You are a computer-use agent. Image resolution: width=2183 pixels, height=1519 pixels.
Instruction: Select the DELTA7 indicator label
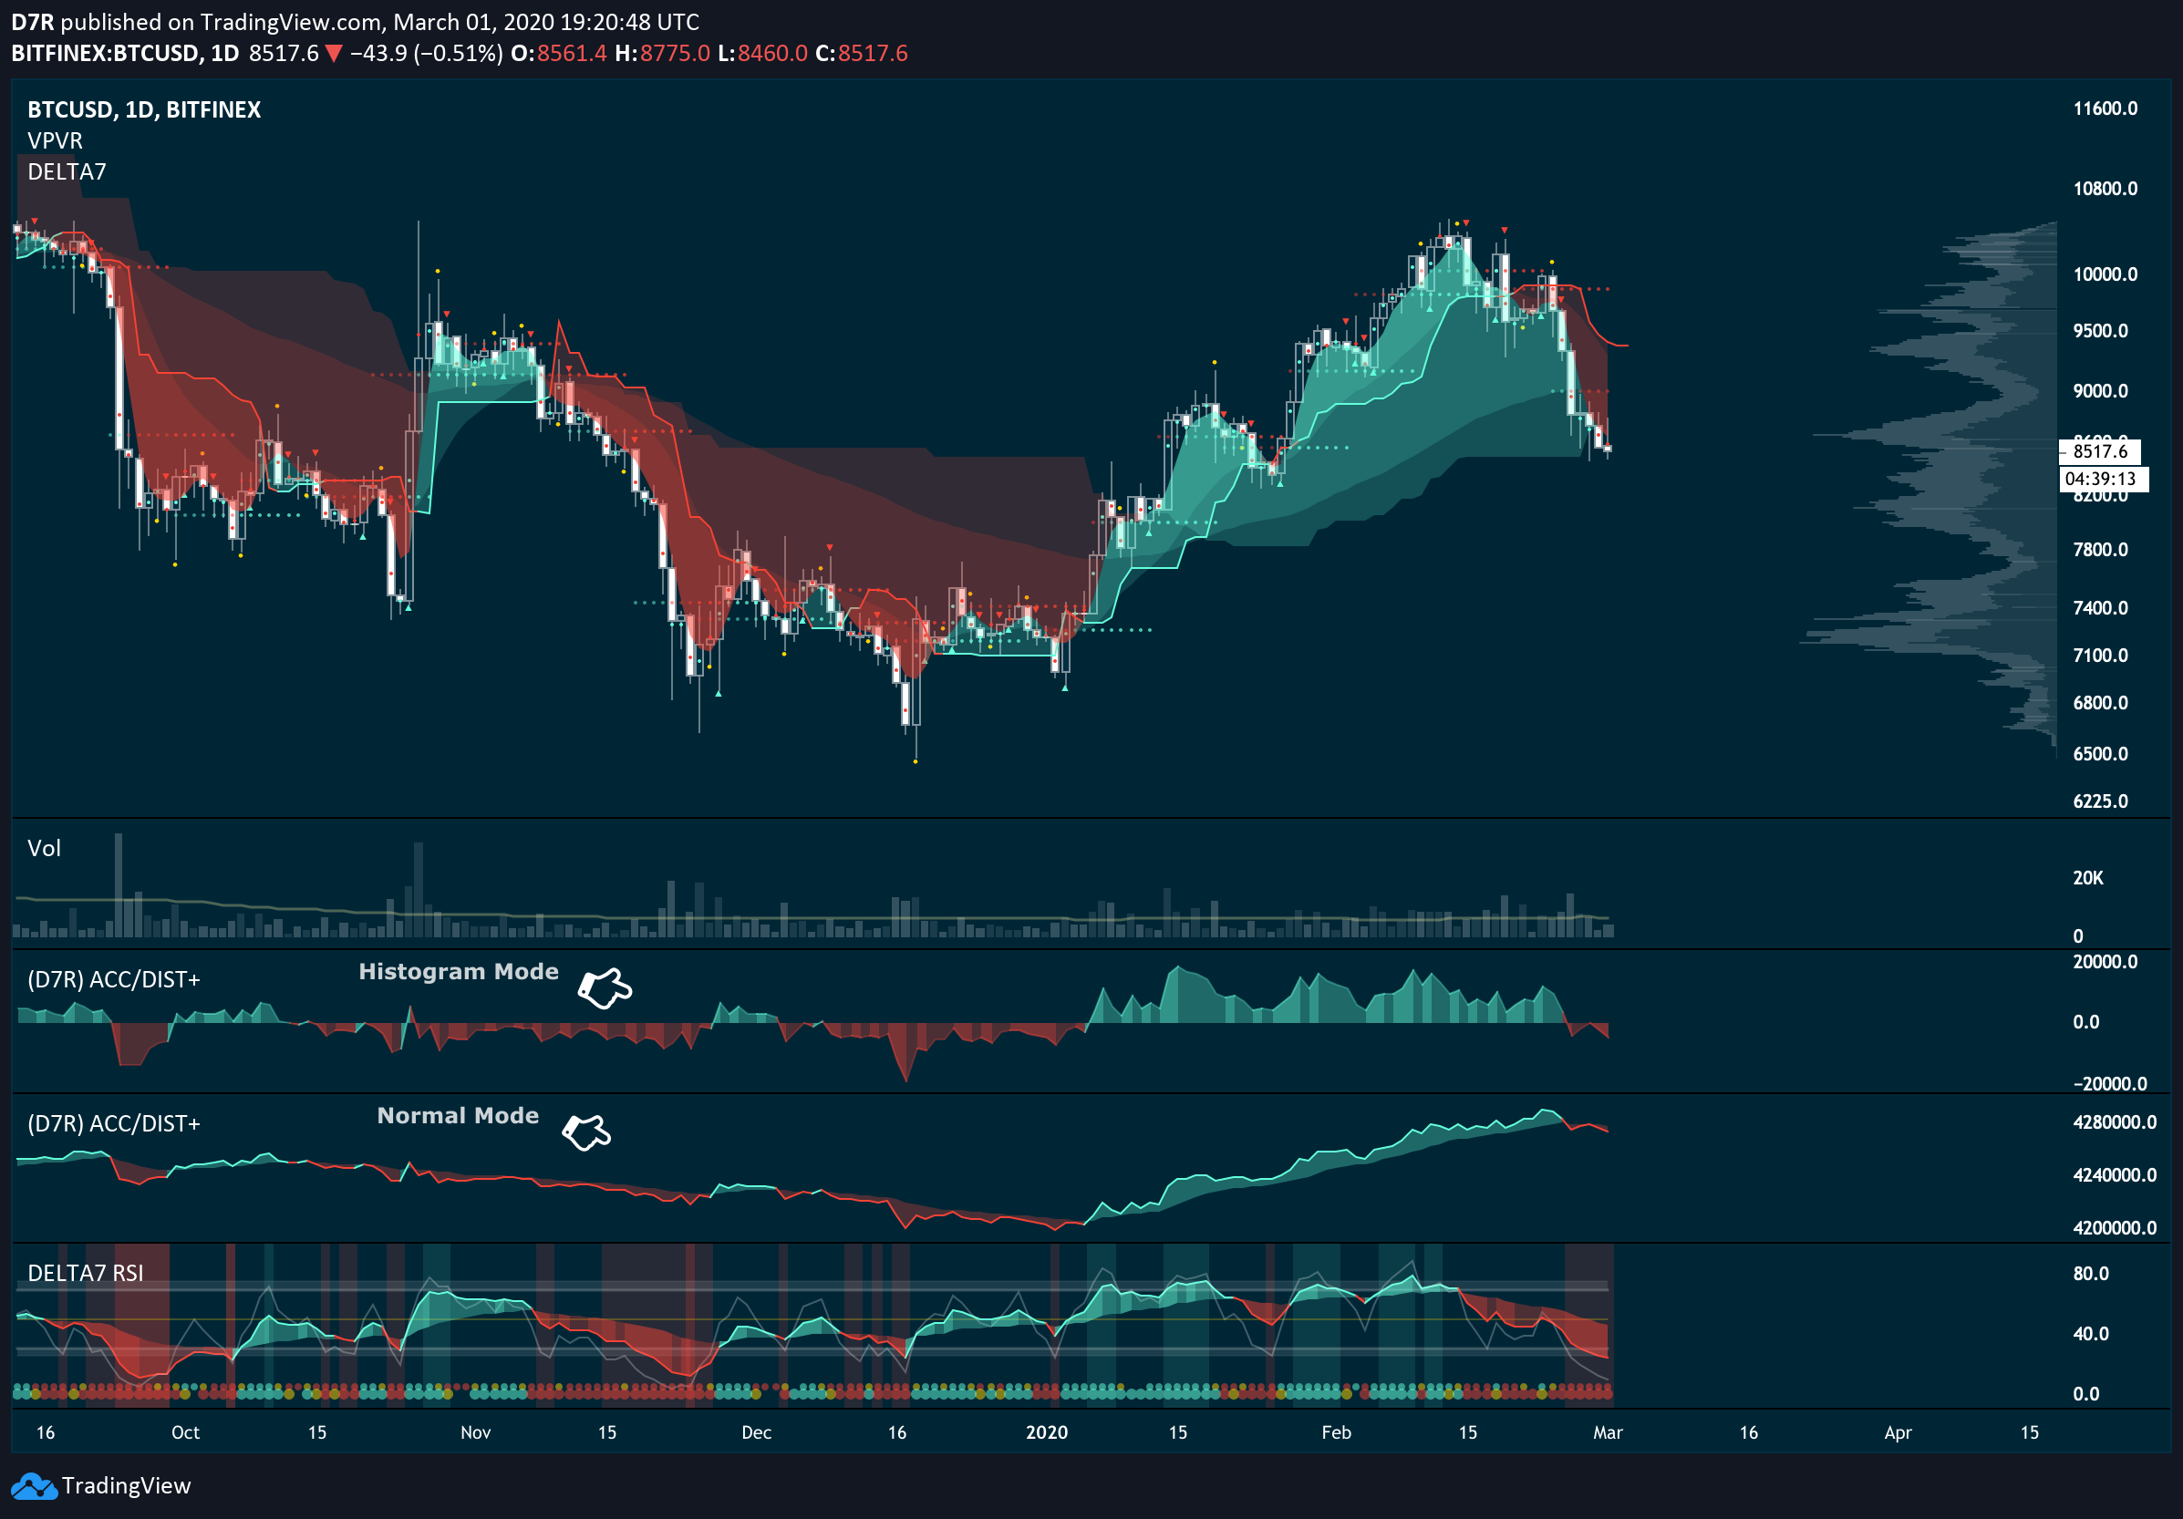pos(67,172)
